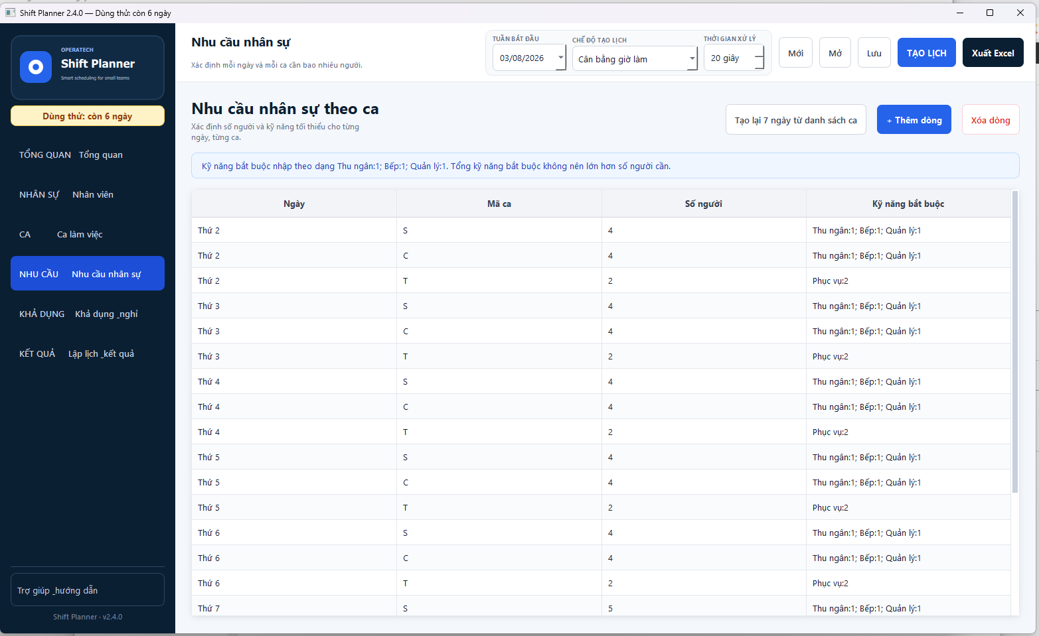Open Khả dụng nghỉ in the sidebar
The width and height of the screenshot is (1039, 636).
[x=88, y=314]
